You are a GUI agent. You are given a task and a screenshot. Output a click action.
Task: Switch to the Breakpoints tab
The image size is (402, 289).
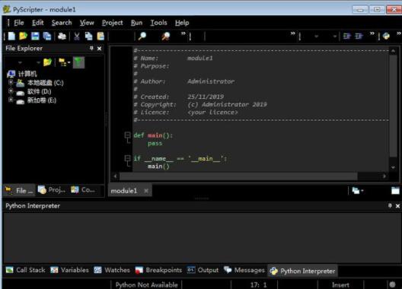click(x=158, y=270)
